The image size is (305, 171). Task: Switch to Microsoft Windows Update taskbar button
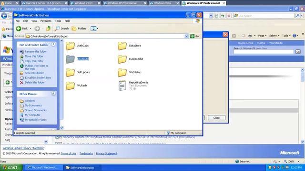[x=44, y=168]
